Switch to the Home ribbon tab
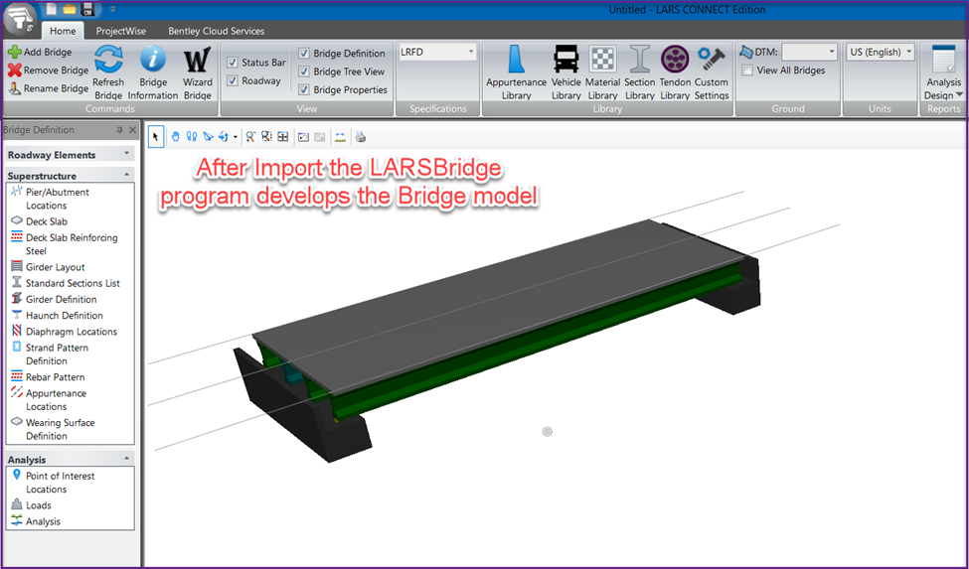This screenshot has width=969, height=569. (x=63, y=31)
